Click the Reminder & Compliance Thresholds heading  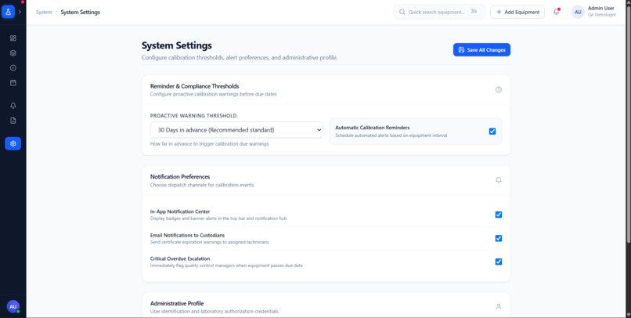point(194,86)
